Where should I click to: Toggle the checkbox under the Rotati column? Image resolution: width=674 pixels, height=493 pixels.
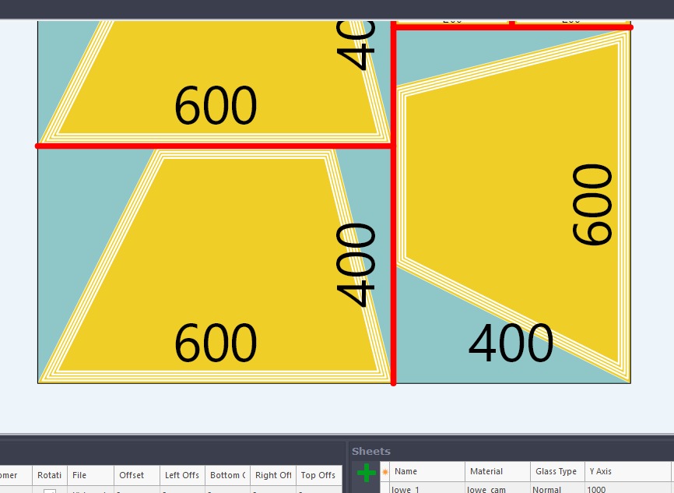tap(49, 491)
